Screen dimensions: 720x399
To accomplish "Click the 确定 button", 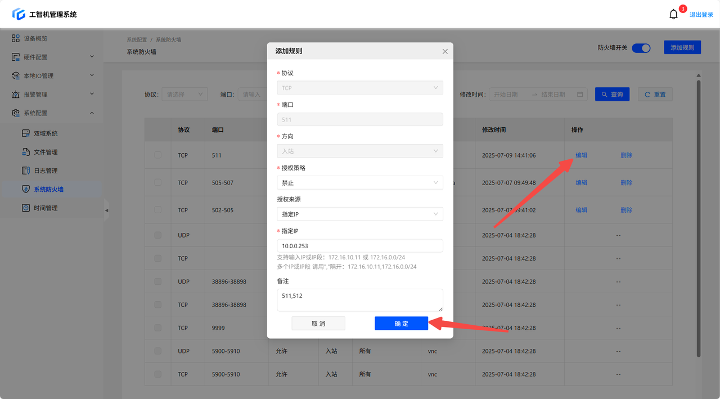I will pos(401,324).
